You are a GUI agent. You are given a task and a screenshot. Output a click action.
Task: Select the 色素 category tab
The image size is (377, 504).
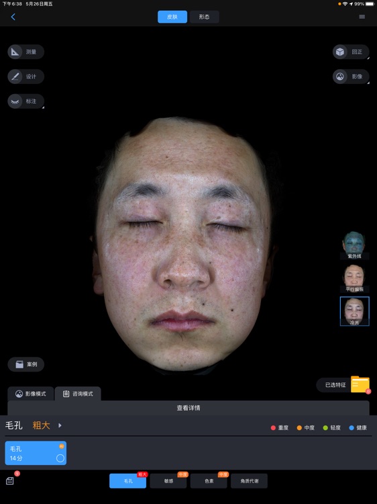point(209,481)
